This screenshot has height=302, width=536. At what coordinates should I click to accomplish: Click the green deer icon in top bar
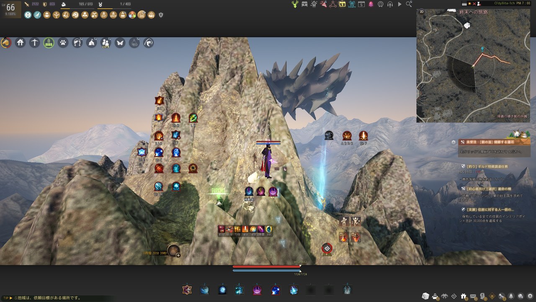[x=295, y=4]
